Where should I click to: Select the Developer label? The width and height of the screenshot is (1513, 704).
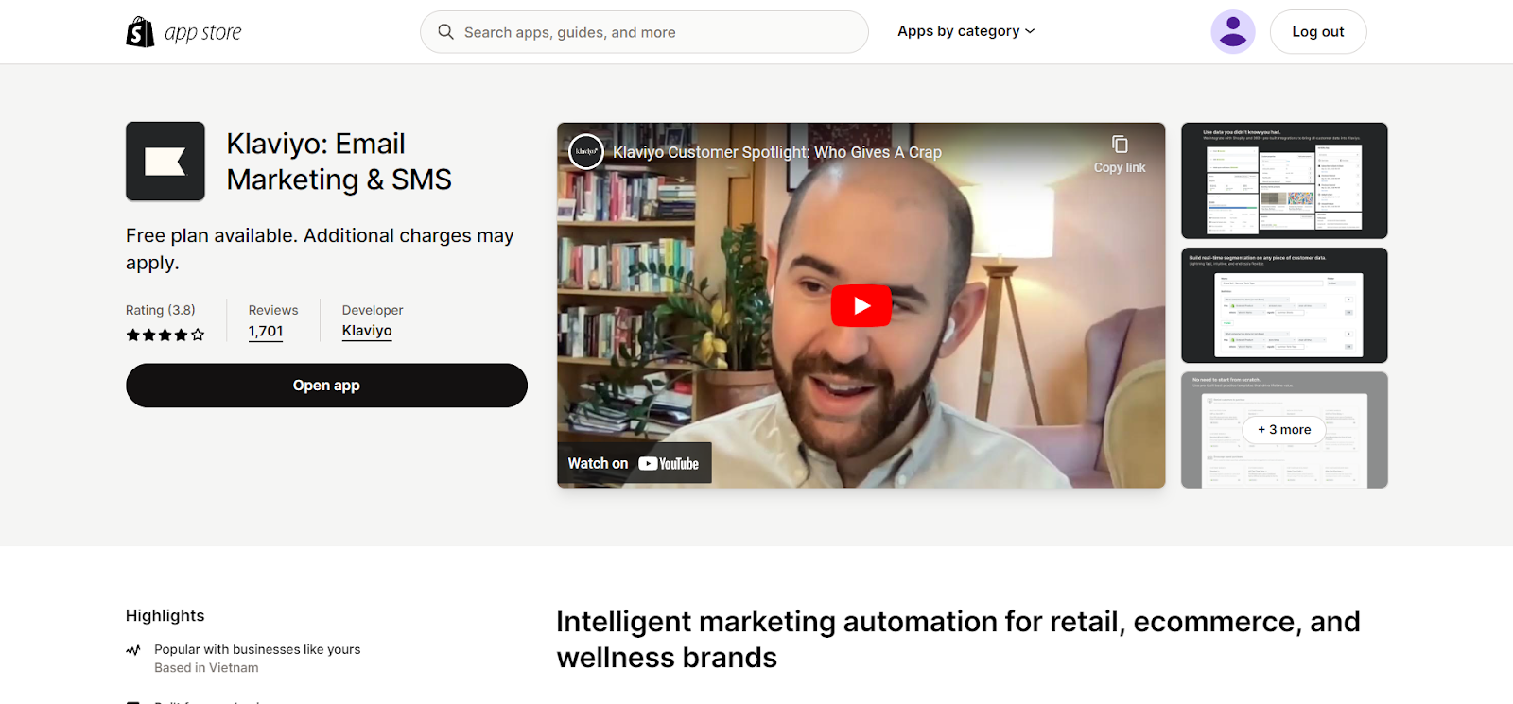[373, 310]
